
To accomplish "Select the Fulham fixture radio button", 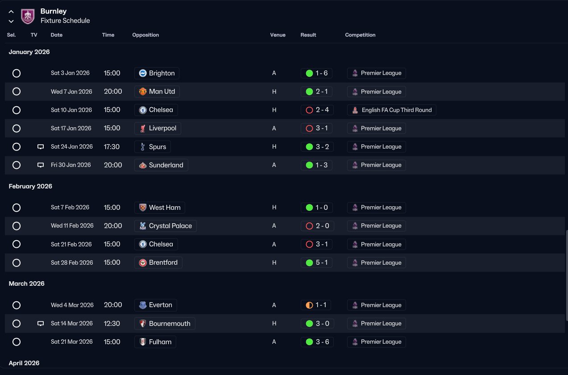I will (17, 342).
